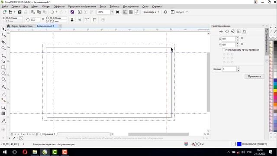Switch to 'Экран приветствия' tab
277x156 pixels.
pos(22,26)
